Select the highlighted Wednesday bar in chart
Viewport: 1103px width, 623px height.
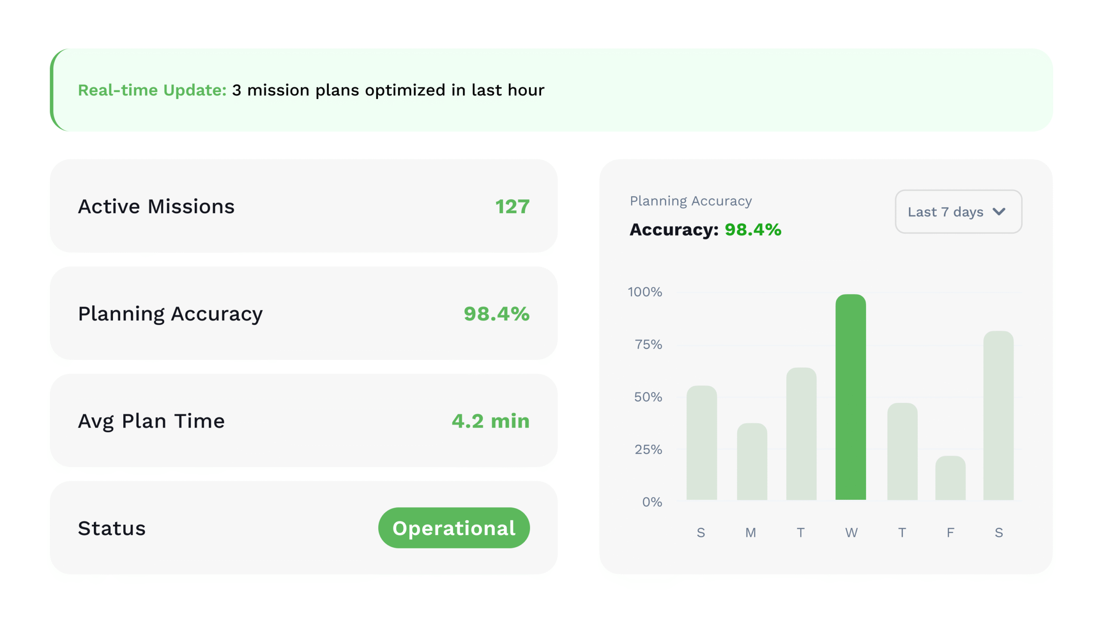tap(850, 396)
